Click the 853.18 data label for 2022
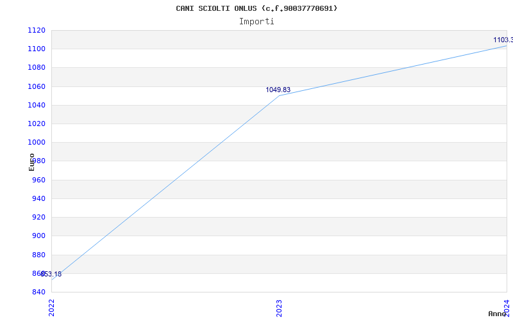Viewport: 513px width, 320px height. [x=51, y=274]
